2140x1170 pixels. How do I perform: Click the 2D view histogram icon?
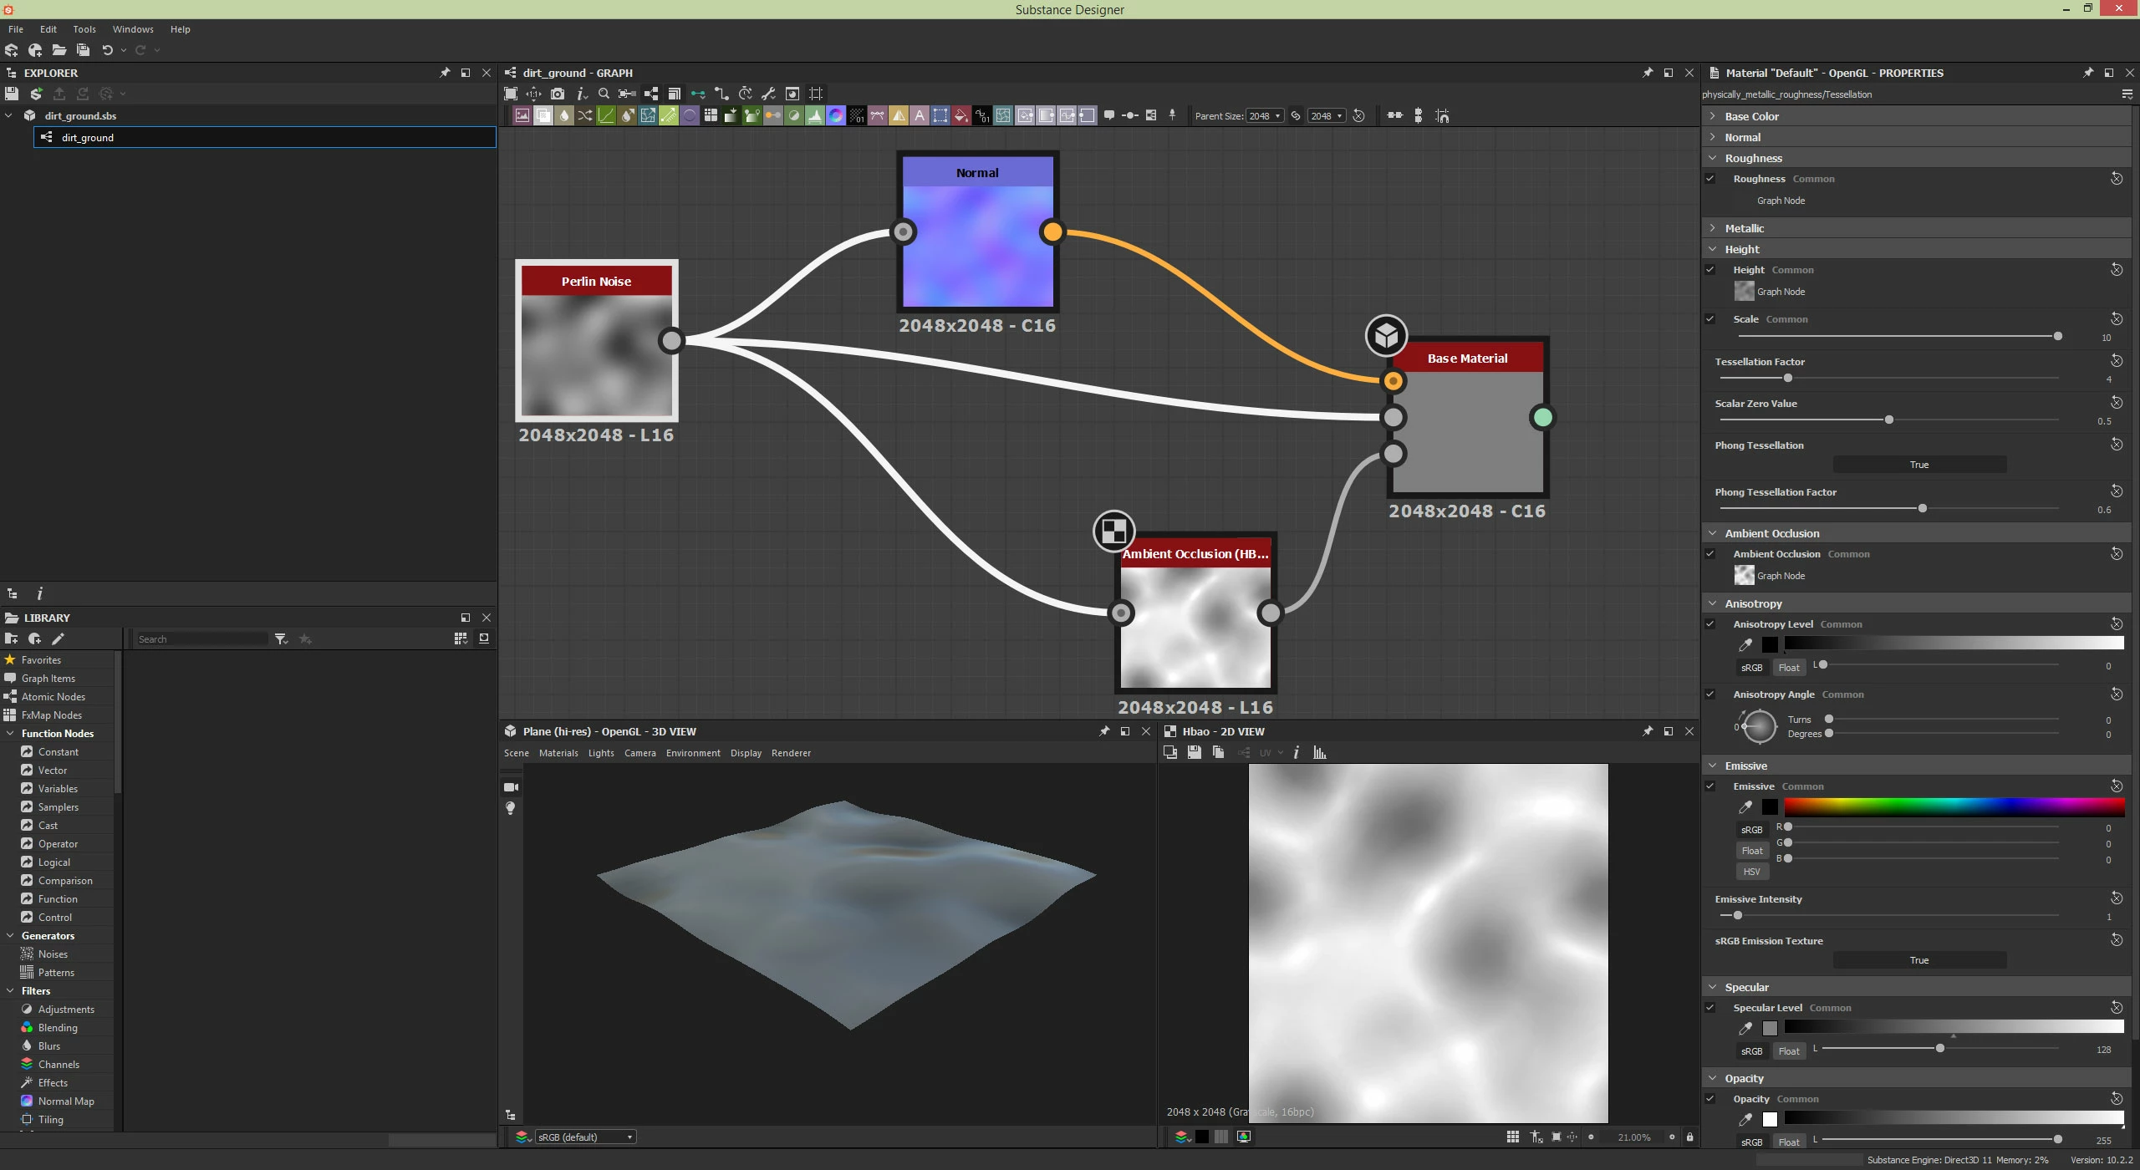click(1319, 753)
